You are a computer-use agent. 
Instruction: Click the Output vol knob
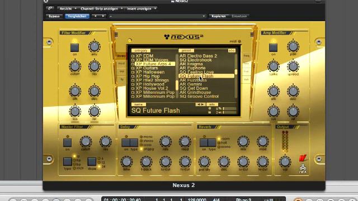coord(285,162)
